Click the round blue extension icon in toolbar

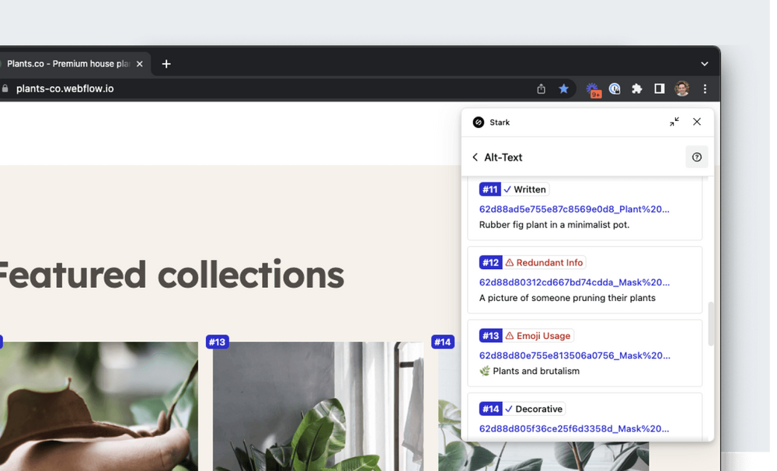(x=615, y=89)
